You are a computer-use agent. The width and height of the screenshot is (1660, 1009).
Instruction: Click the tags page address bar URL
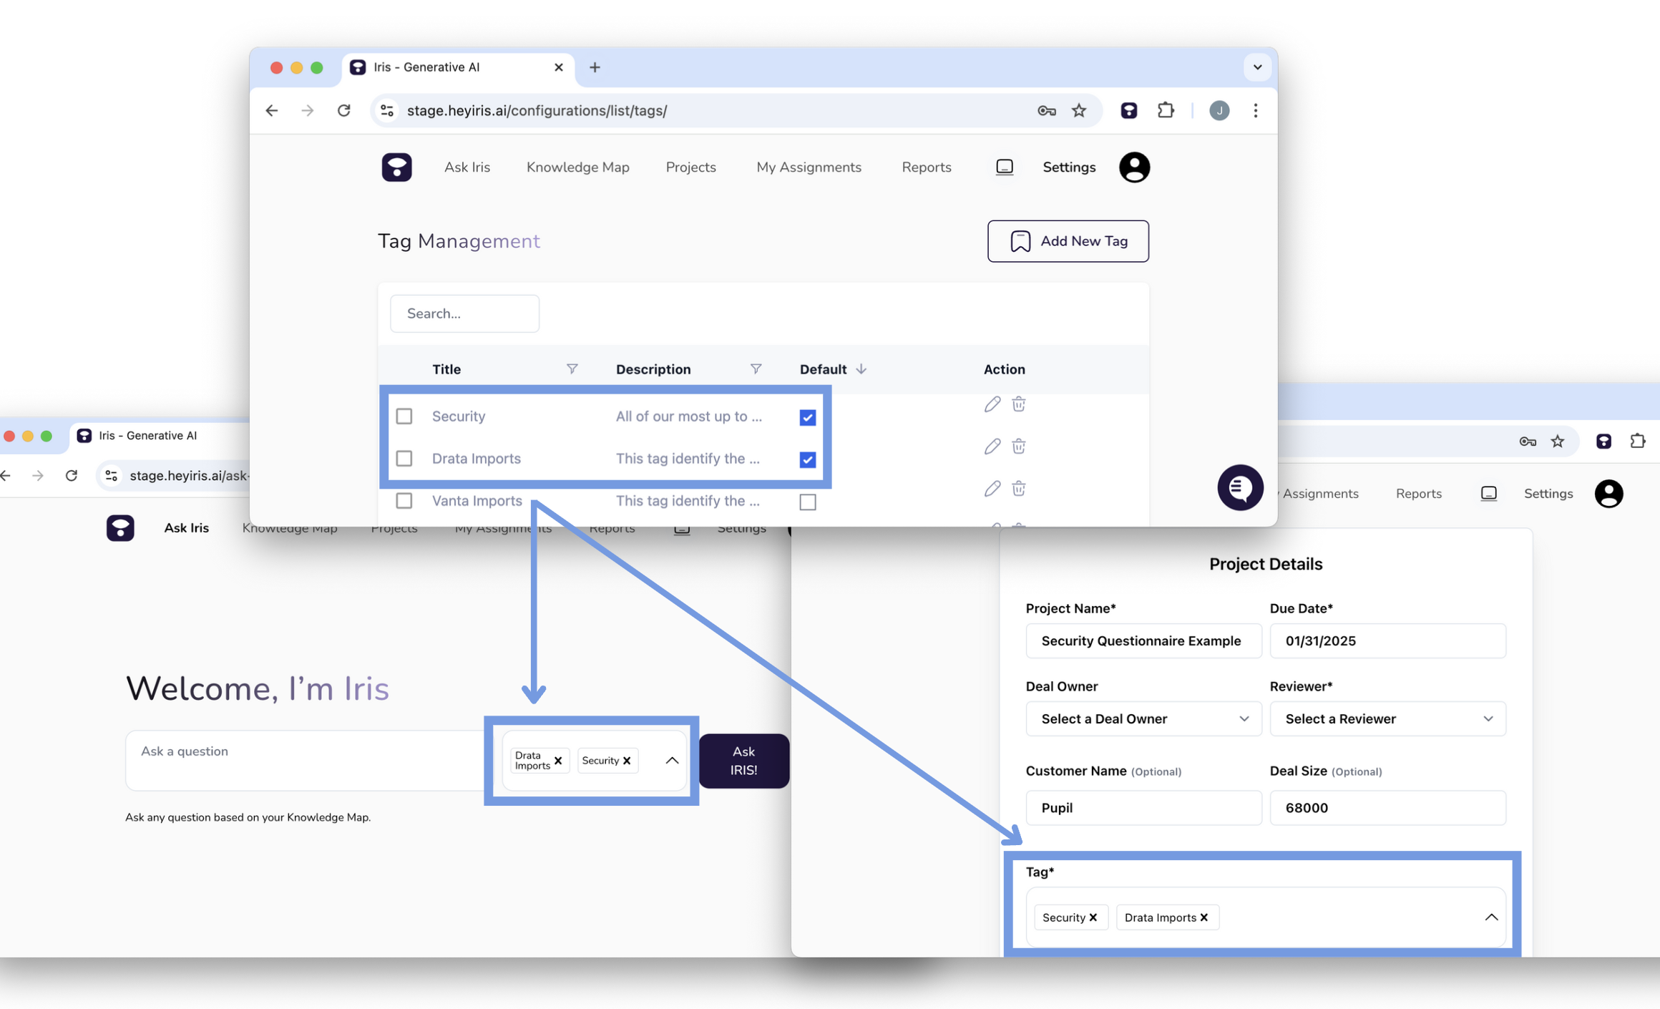pyautogui.click(x=537, y=110)
